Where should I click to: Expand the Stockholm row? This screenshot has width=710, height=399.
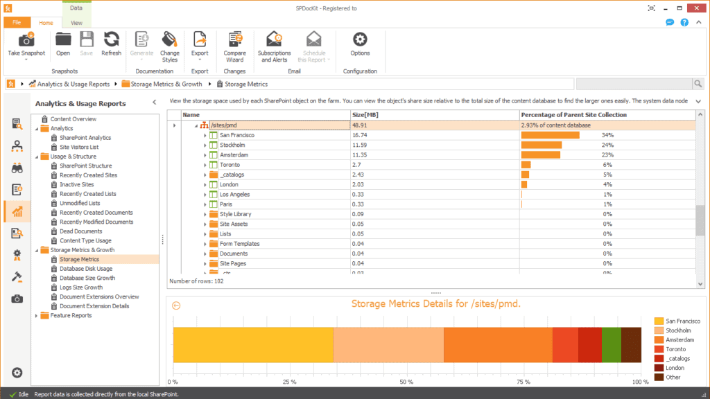[x=205, y=145]
